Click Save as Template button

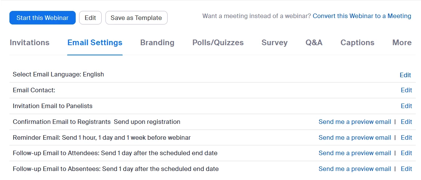coord(136,18)
